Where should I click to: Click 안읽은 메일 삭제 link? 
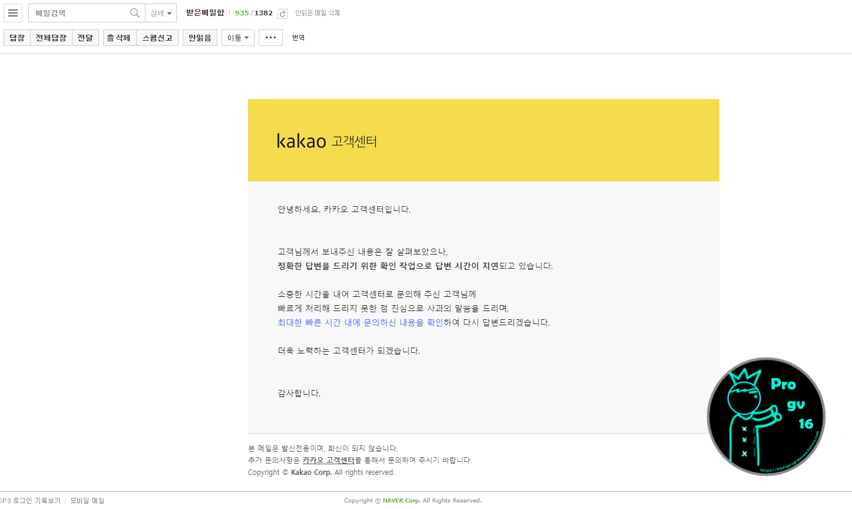coord(318,13)
